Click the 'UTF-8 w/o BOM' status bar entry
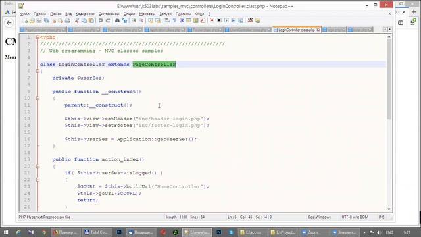The height and width of the screenshot is (237, 421). coord(355,217)
